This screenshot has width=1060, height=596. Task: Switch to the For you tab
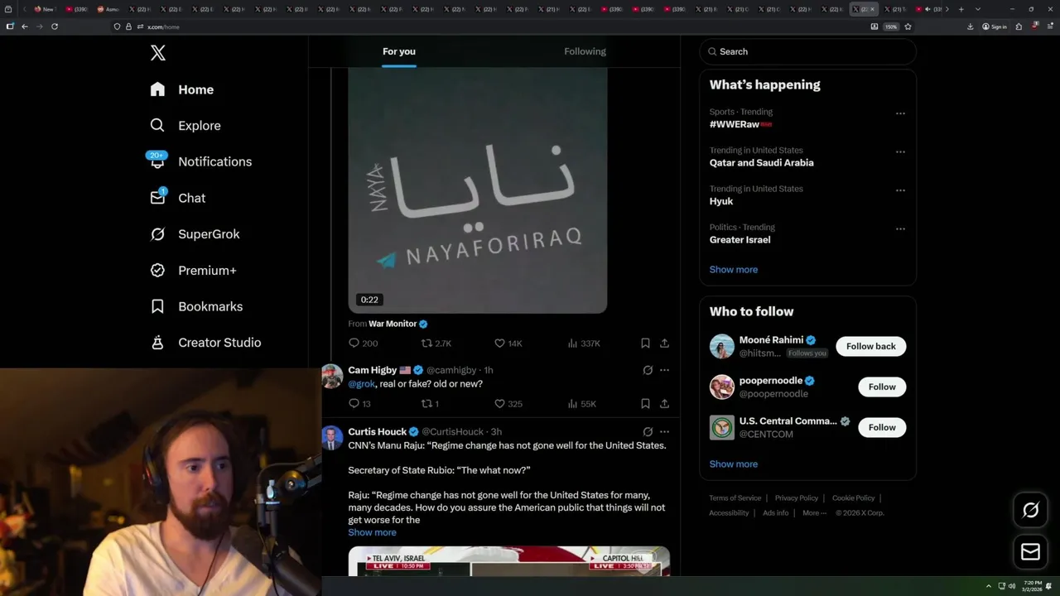click(399, 51)
